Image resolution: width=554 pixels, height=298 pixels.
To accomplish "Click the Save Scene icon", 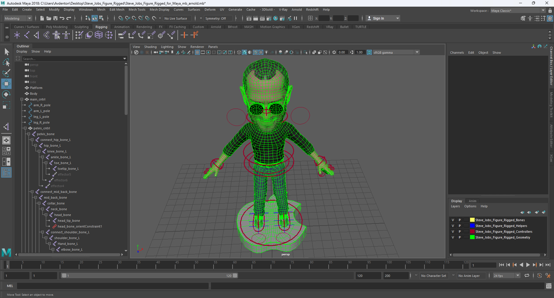I will [55, 18].
